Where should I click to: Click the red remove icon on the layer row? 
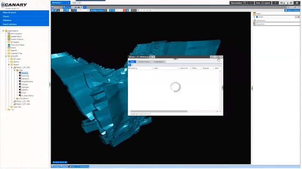[x=299, y=17]
